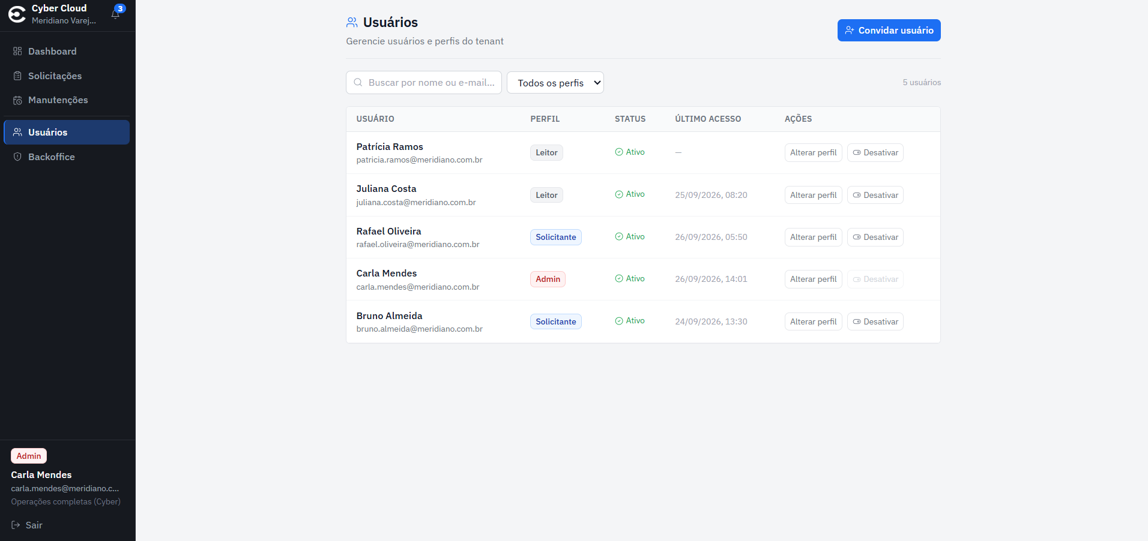Click the Admin badge in sidebar footer
Image resolution: width=1148 pixels, height=541 pixels.
point(29,456)
